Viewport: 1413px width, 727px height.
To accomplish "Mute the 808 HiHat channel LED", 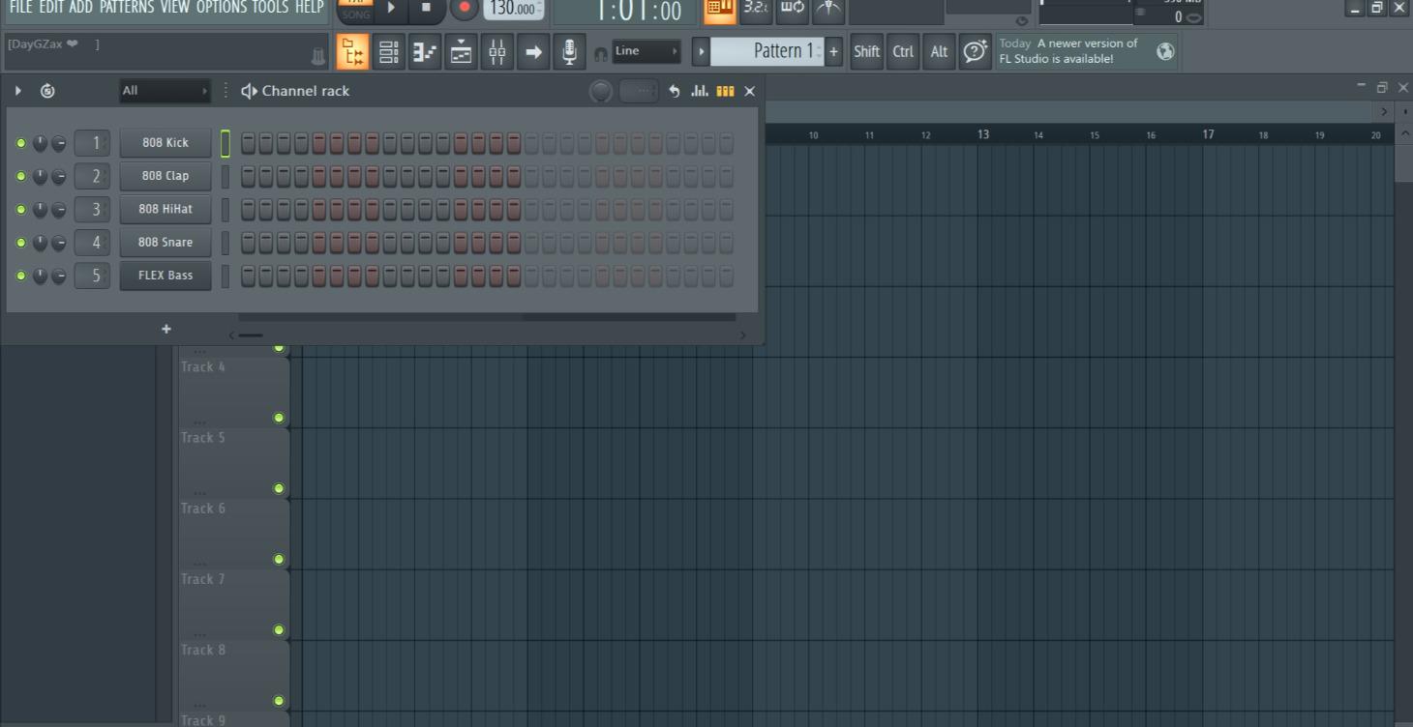I will (21, 209).
